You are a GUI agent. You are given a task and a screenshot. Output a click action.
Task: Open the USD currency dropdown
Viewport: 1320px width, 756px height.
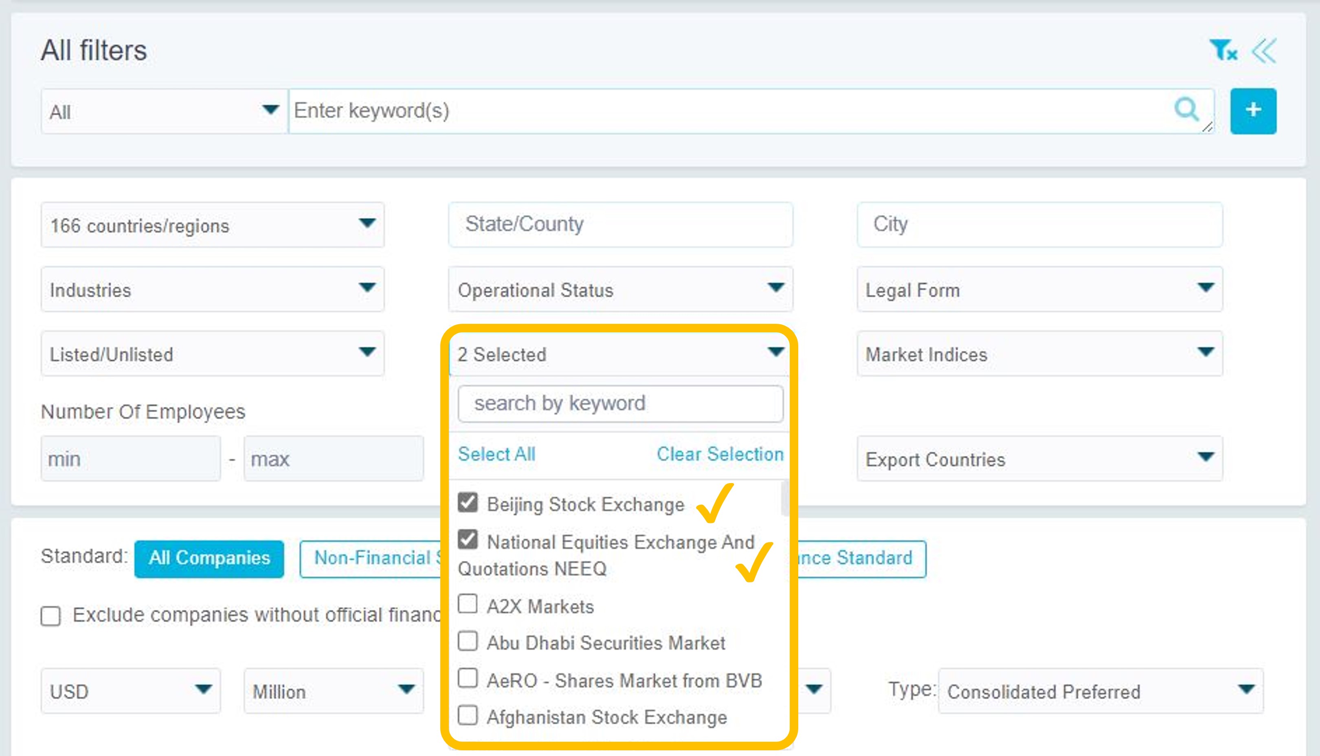130,691
